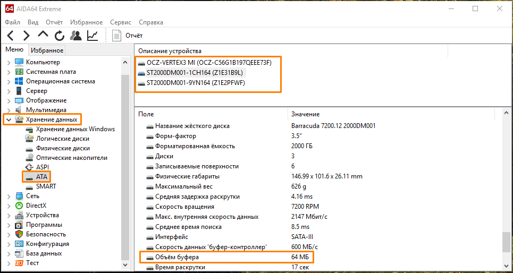
Task: Expand the Операционная система node
Action: [x=9, y=81]
